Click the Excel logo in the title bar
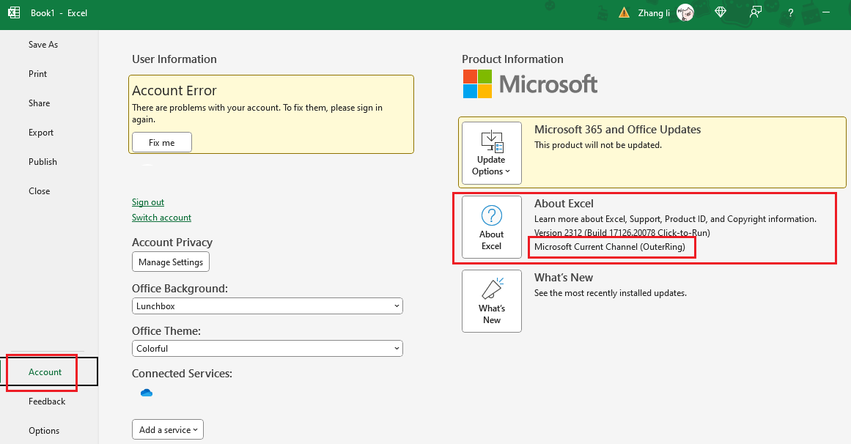Viewport: 851px width, 444px height. [x=14, y=12]
